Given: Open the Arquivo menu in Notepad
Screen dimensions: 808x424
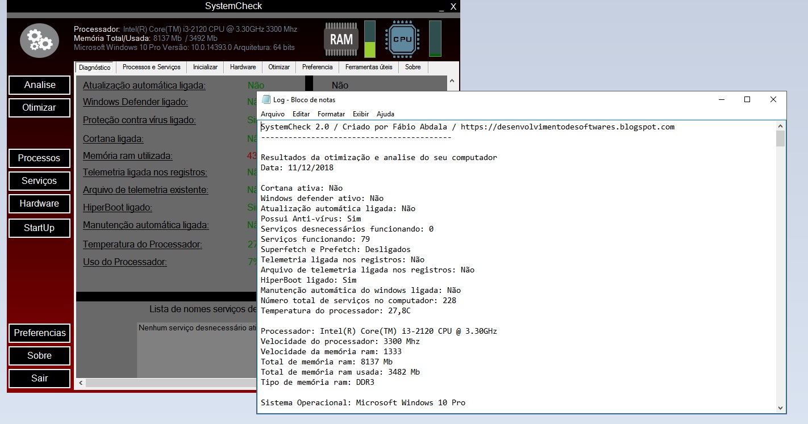Looking at the screenshot, I should (x=272, y=114).
